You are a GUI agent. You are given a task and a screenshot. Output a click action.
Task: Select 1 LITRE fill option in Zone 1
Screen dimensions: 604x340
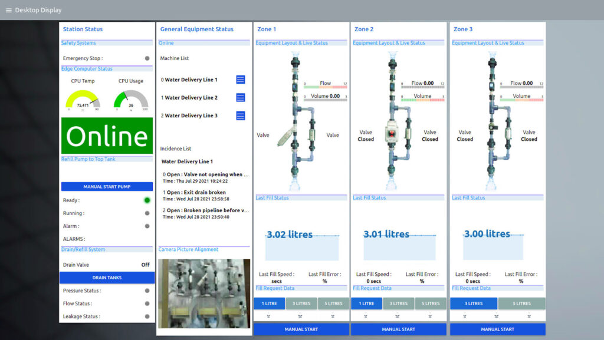click(x=270, y=303)
